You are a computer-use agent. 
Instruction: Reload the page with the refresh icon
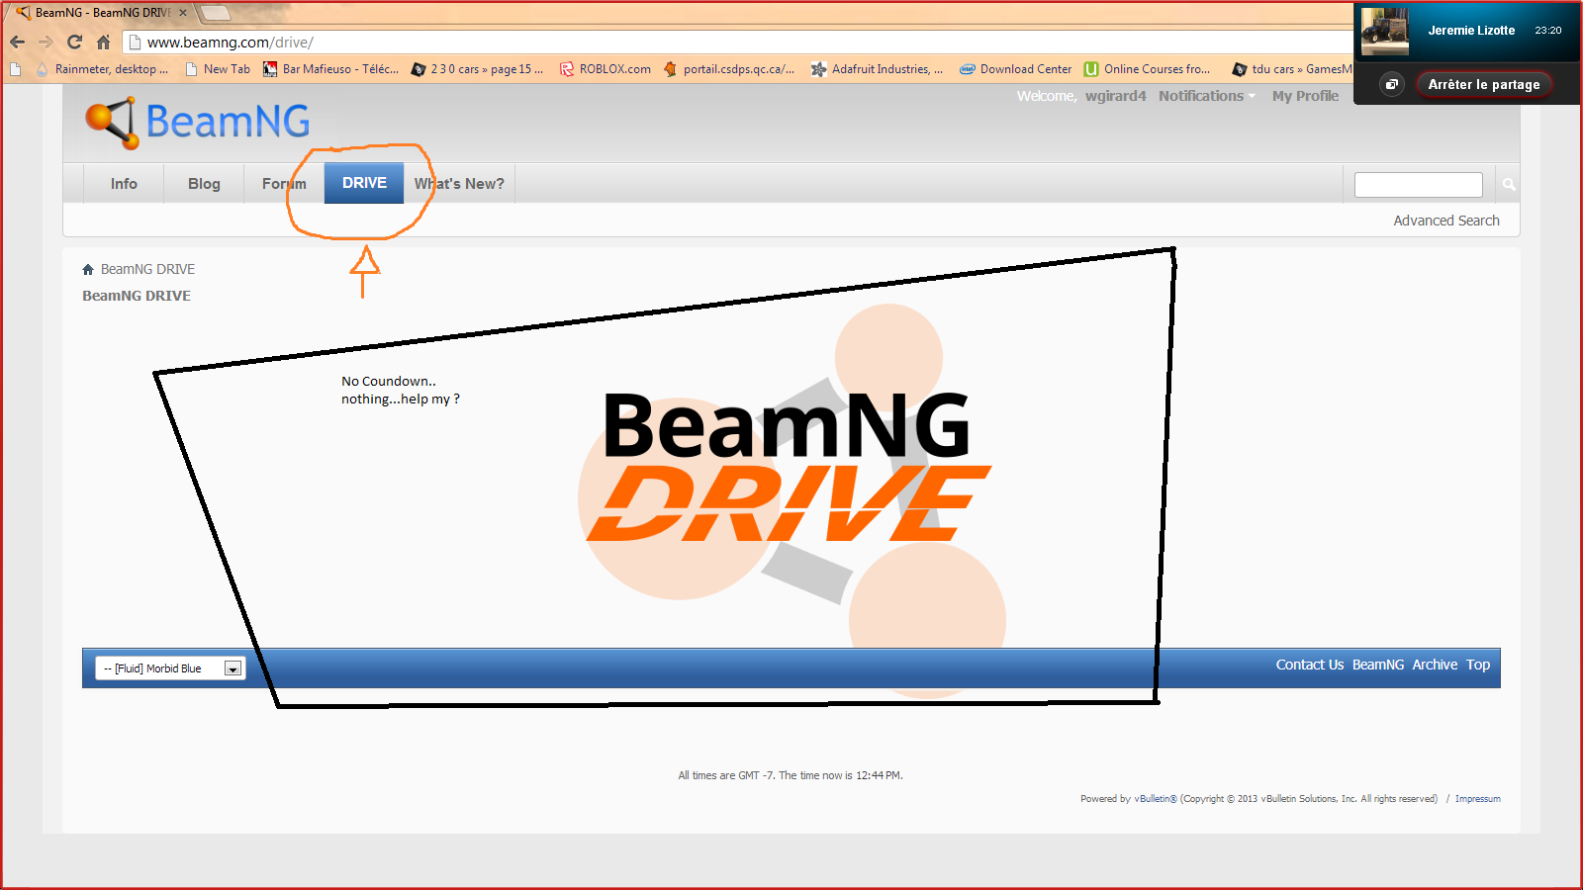(x=74, y=43)
